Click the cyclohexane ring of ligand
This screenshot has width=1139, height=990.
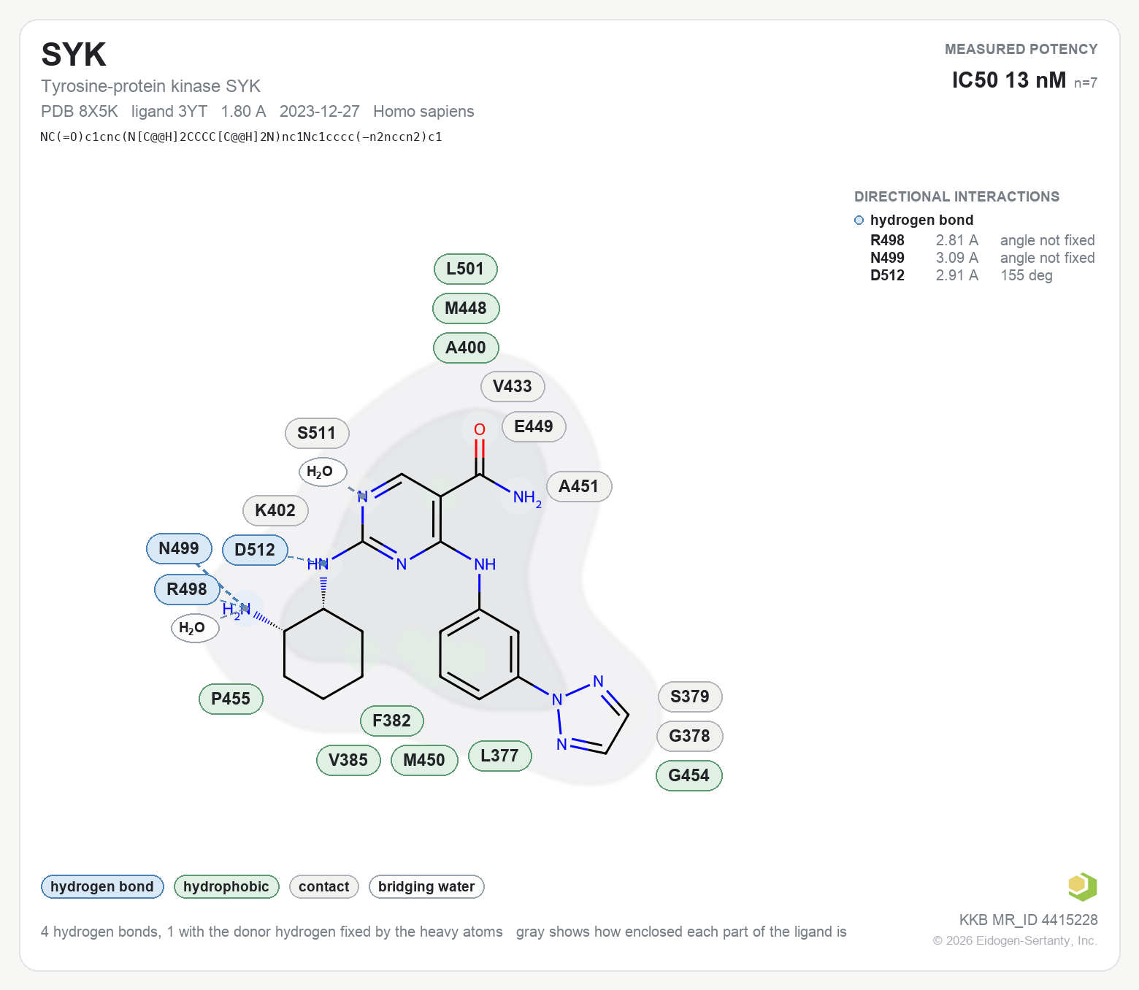323,653
